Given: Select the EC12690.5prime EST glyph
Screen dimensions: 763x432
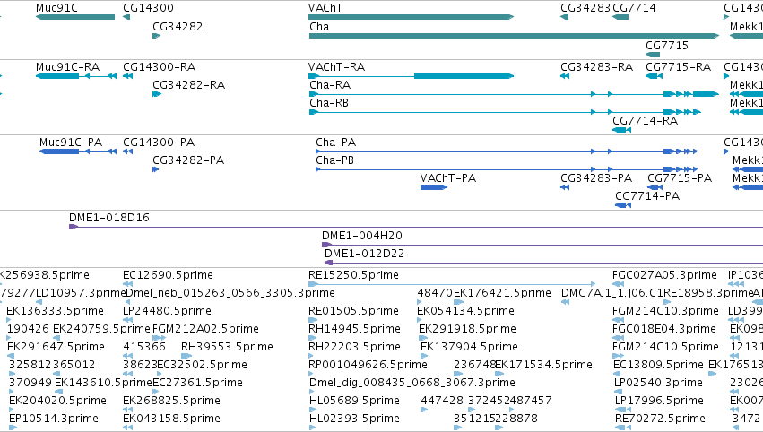Looking at the screenshot, I should coord(127,283).
